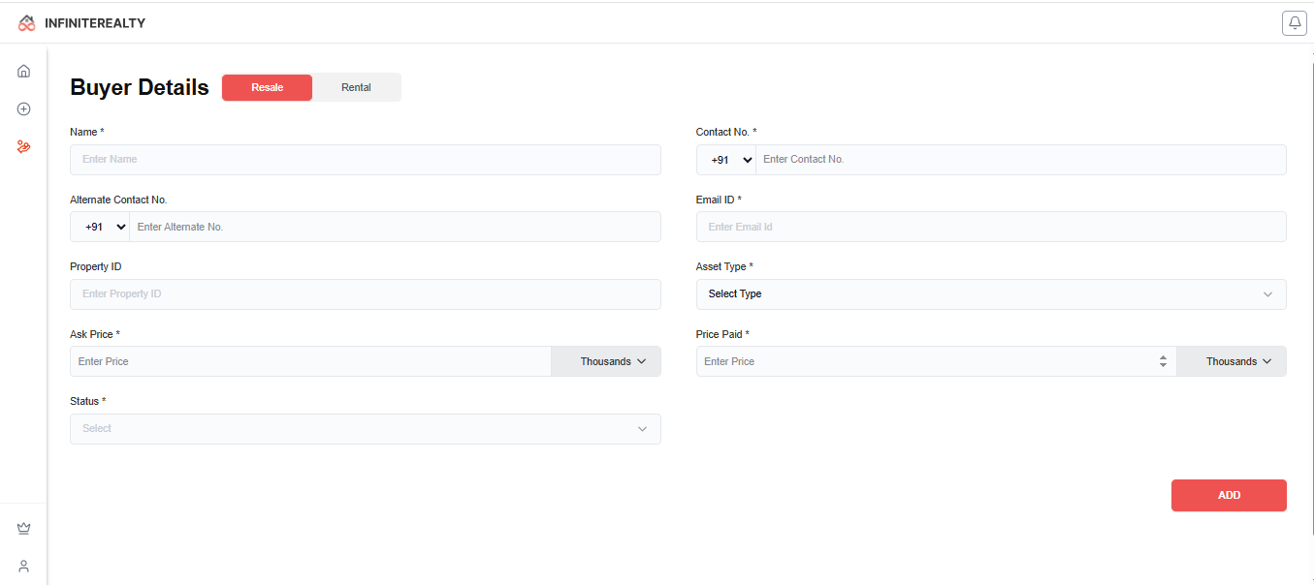The height and width of the screenshot is (585, 1314).
Task: Open the Ask Price Thousands unit dropdown
Action: 606,361
